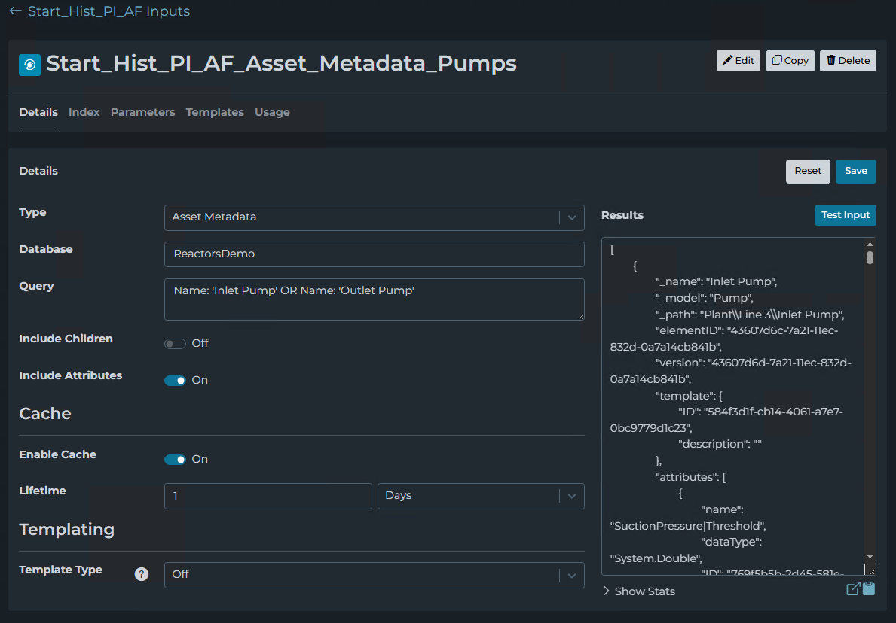Toggle the Include Children switch
The image size is (896, 623).
[175, 344]
